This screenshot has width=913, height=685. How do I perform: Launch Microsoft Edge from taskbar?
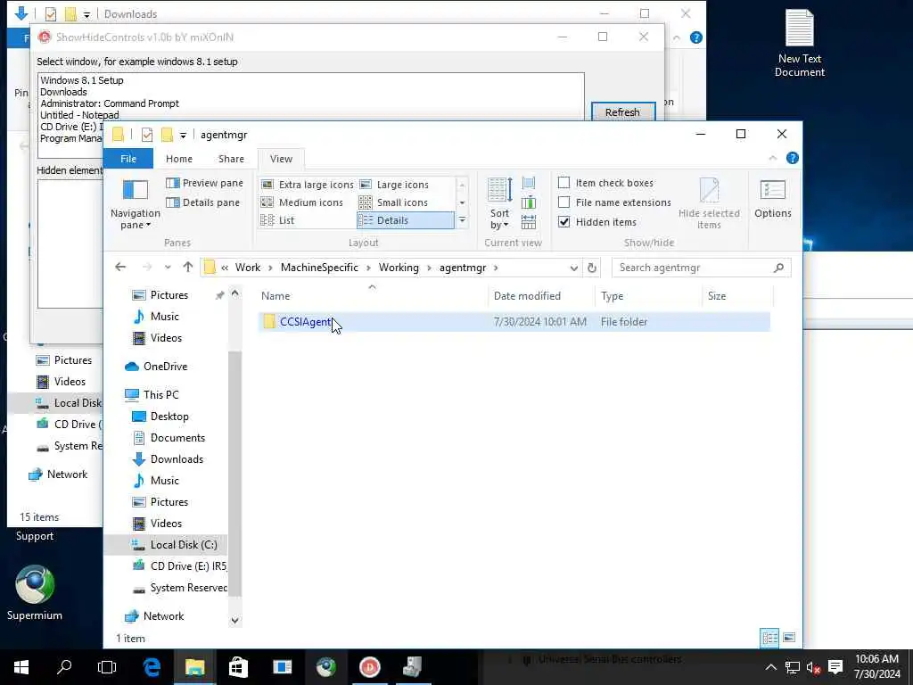[152, 667]
